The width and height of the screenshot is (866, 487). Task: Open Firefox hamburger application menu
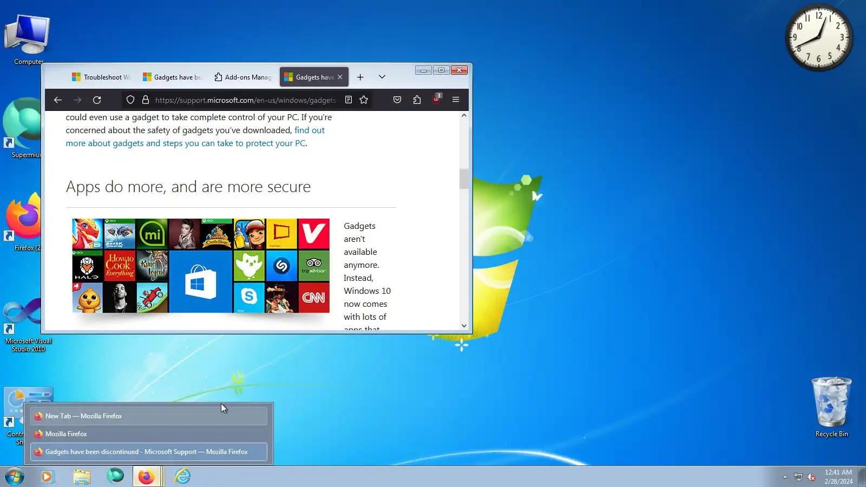point(456,100)
